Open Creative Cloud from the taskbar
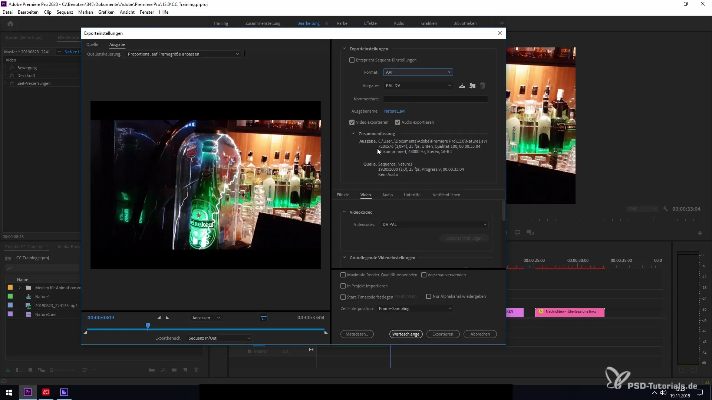The width and height of the screenshot is (712, 400). coord(46,392)
